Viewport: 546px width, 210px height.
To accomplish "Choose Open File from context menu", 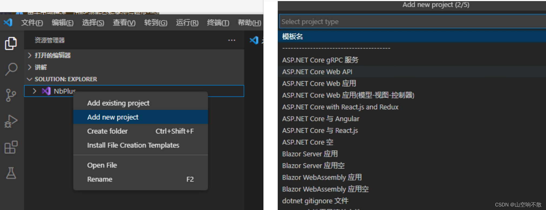I will (x=141, y=165).
